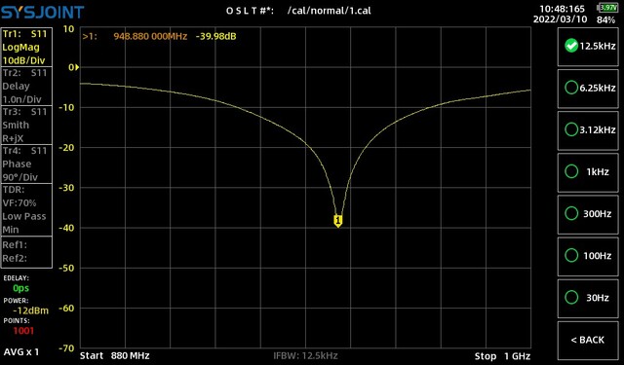Tap the yellow marker 1 on the trace
Screen dimensions: 624x365
[x=338, y=221]
